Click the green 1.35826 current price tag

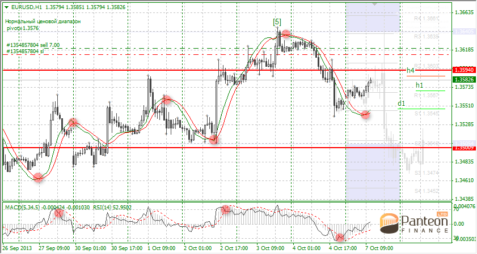[463, 80]
